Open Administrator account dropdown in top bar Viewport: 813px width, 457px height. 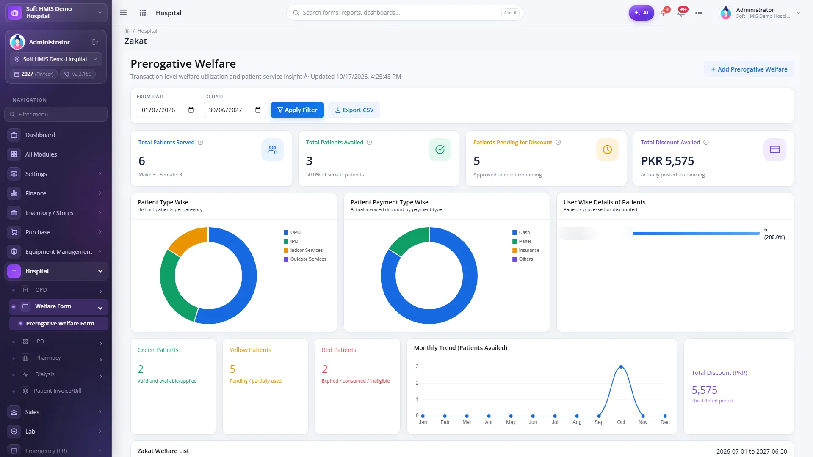760,13
